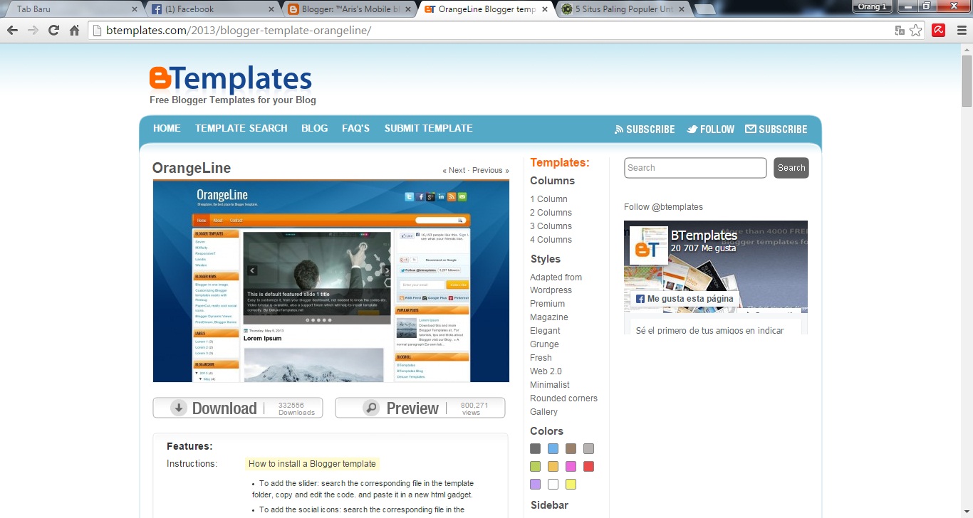Click the user profile button Orang 1

pyautogui.click(x=873, y=6)
